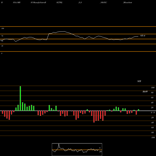Click the tallest green histogram bar
156x156 pixels.
20,98
